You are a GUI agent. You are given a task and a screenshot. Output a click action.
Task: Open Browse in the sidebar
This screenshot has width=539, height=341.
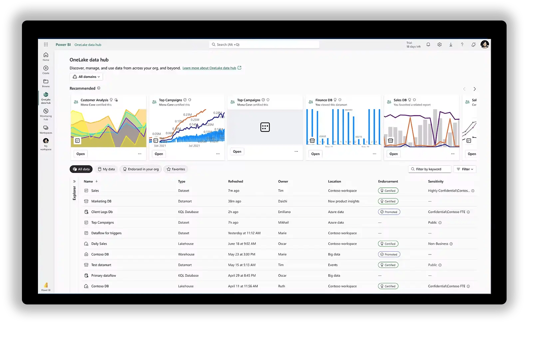click(46, 83)
